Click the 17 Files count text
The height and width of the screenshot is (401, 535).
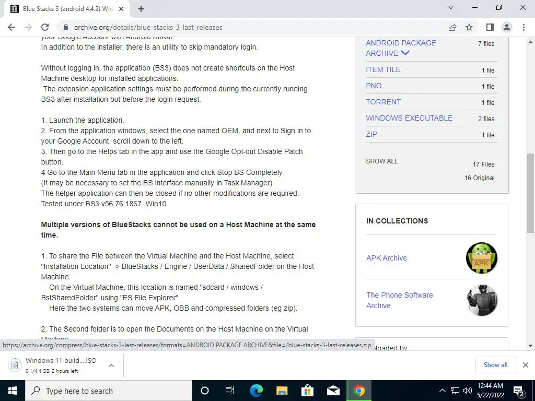coord(483,164)
